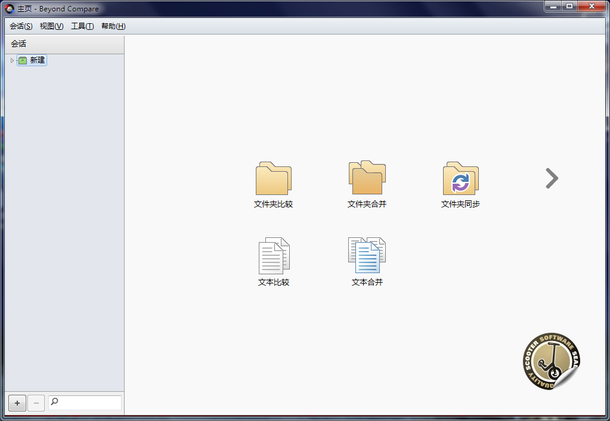Click the magnifier icon in search box
610x421 pixels.
pyautogui.click(x=54, y=401)
